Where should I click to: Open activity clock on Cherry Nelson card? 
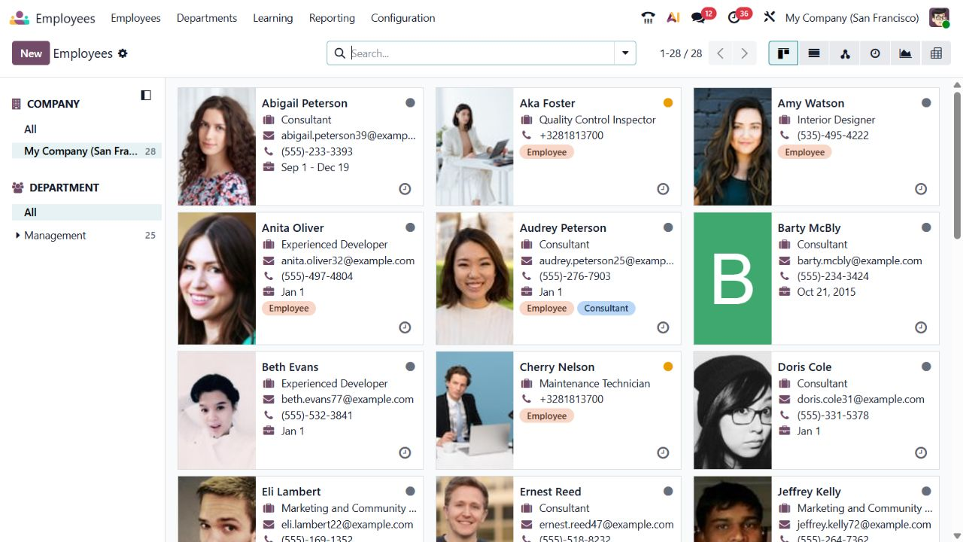point(663,452)
